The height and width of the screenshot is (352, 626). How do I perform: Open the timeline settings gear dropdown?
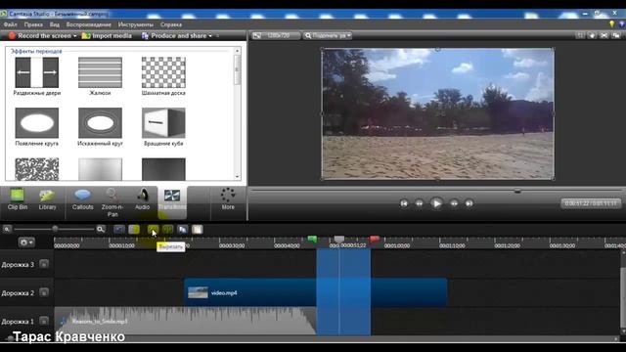[26, 242]
